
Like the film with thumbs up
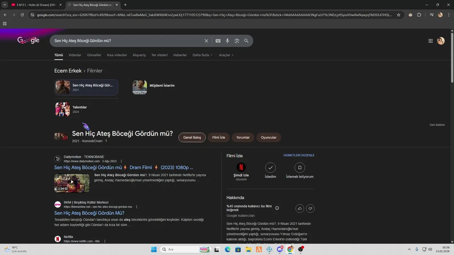(300, 208)
